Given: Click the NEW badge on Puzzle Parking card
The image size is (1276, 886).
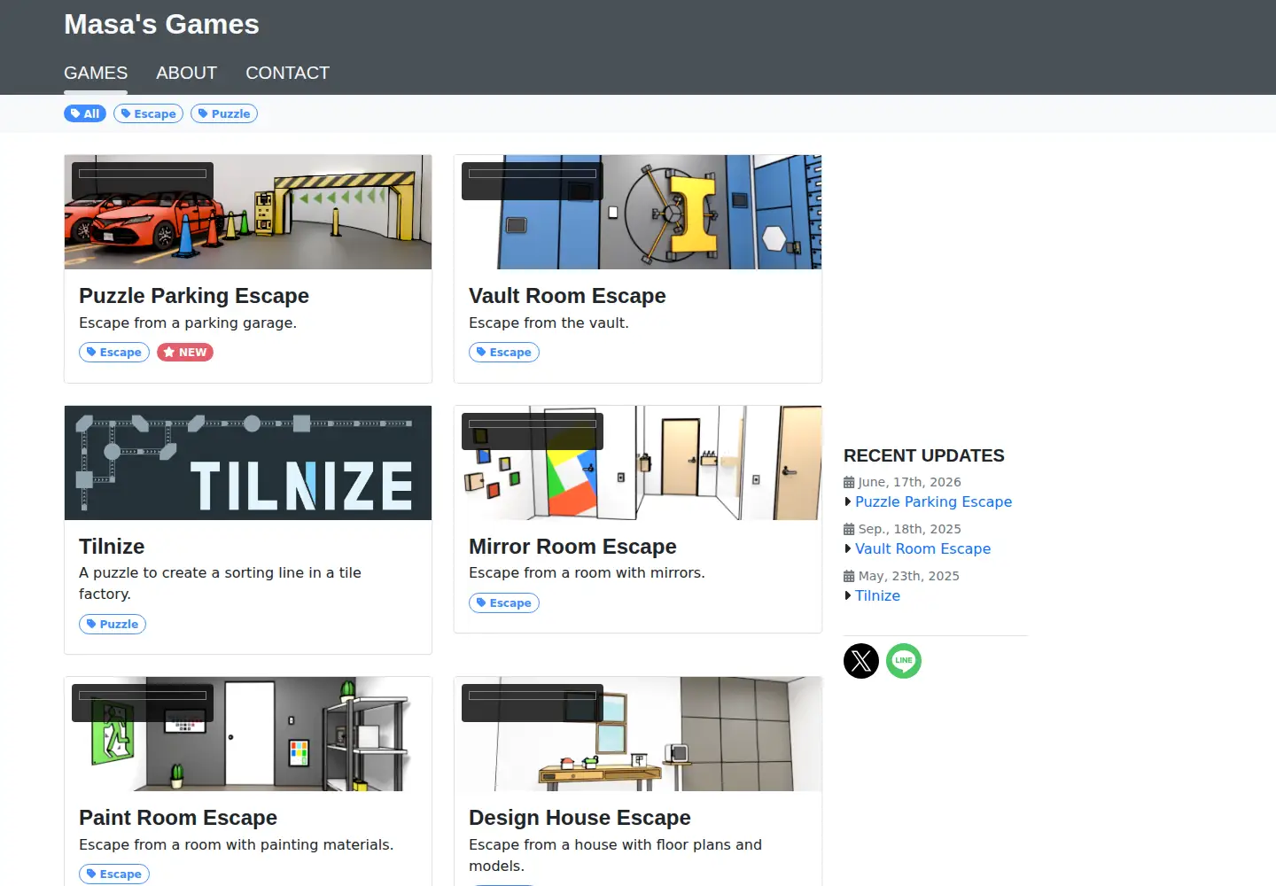Looking at the screenshot, I should (x=185, y=353).
